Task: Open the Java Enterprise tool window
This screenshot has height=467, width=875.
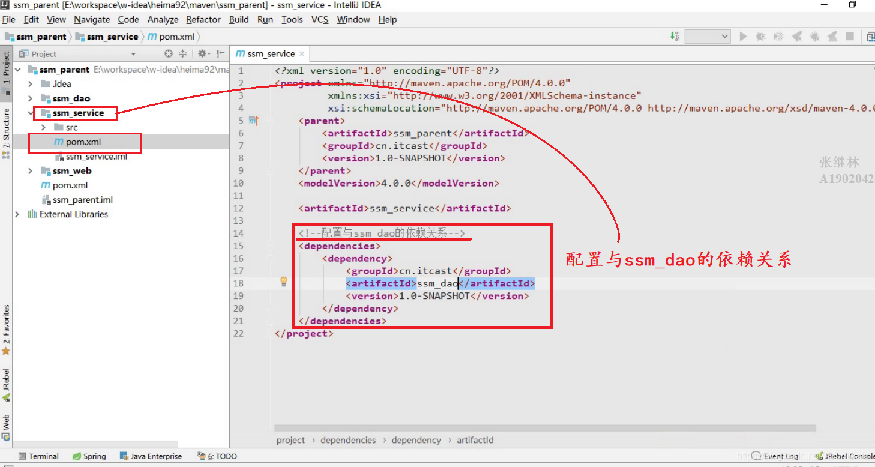Action: pos(151,456)
